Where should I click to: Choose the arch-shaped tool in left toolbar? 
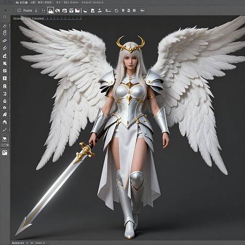coord(5,122)
